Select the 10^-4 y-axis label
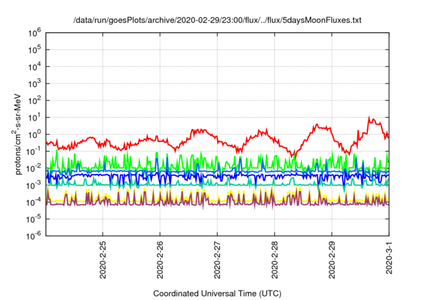 point(34,202)
